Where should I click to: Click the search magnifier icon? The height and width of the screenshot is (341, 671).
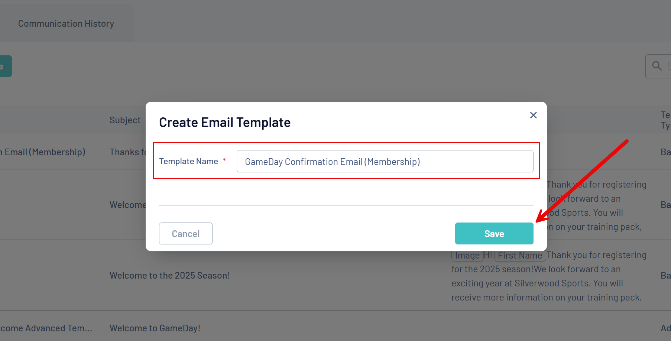(657, 66)
